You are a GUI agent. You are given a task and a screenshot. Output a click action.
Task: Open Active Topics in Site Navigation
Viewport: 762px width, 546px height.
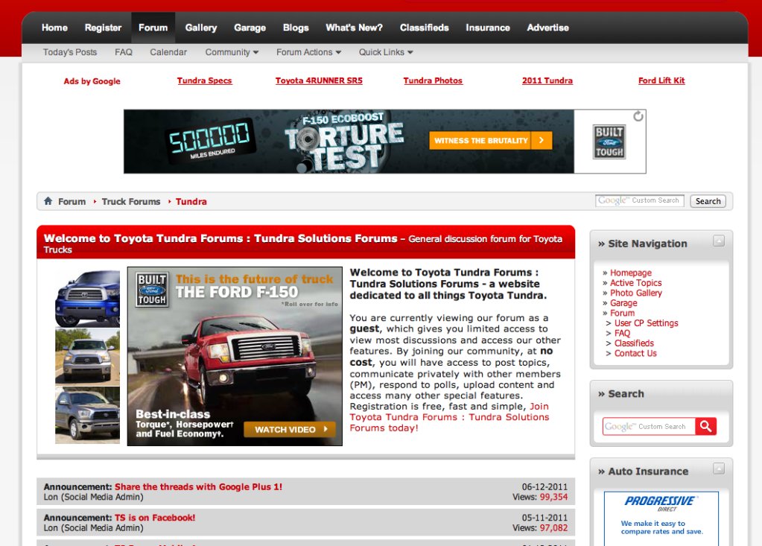pyautogui.click(x=635, y=283)
